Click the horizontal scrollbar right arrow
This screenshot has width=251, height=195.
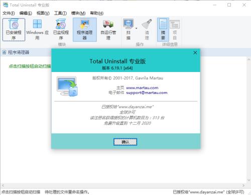pos(243,185)
